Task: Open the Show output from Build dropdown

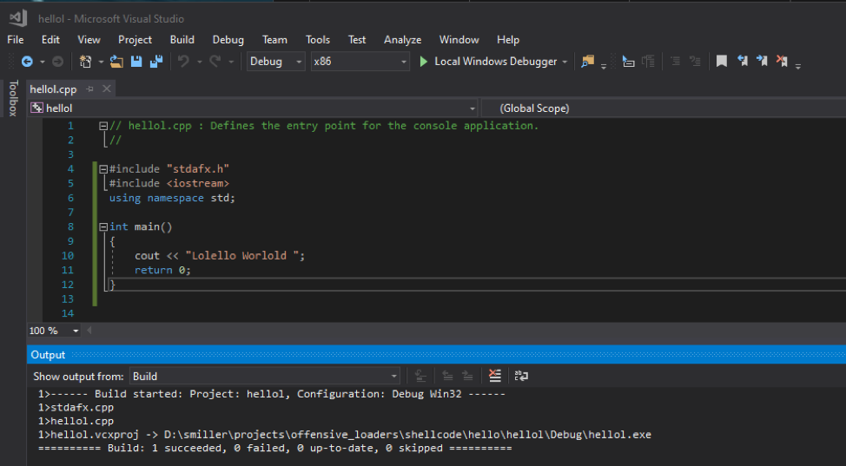Action: (265, 377)
